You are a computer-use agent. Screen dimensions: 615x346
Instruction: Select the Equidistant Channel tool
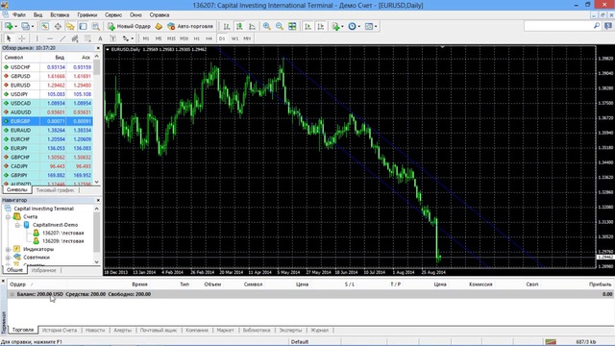pyautogui.click(x=75, y=38)
